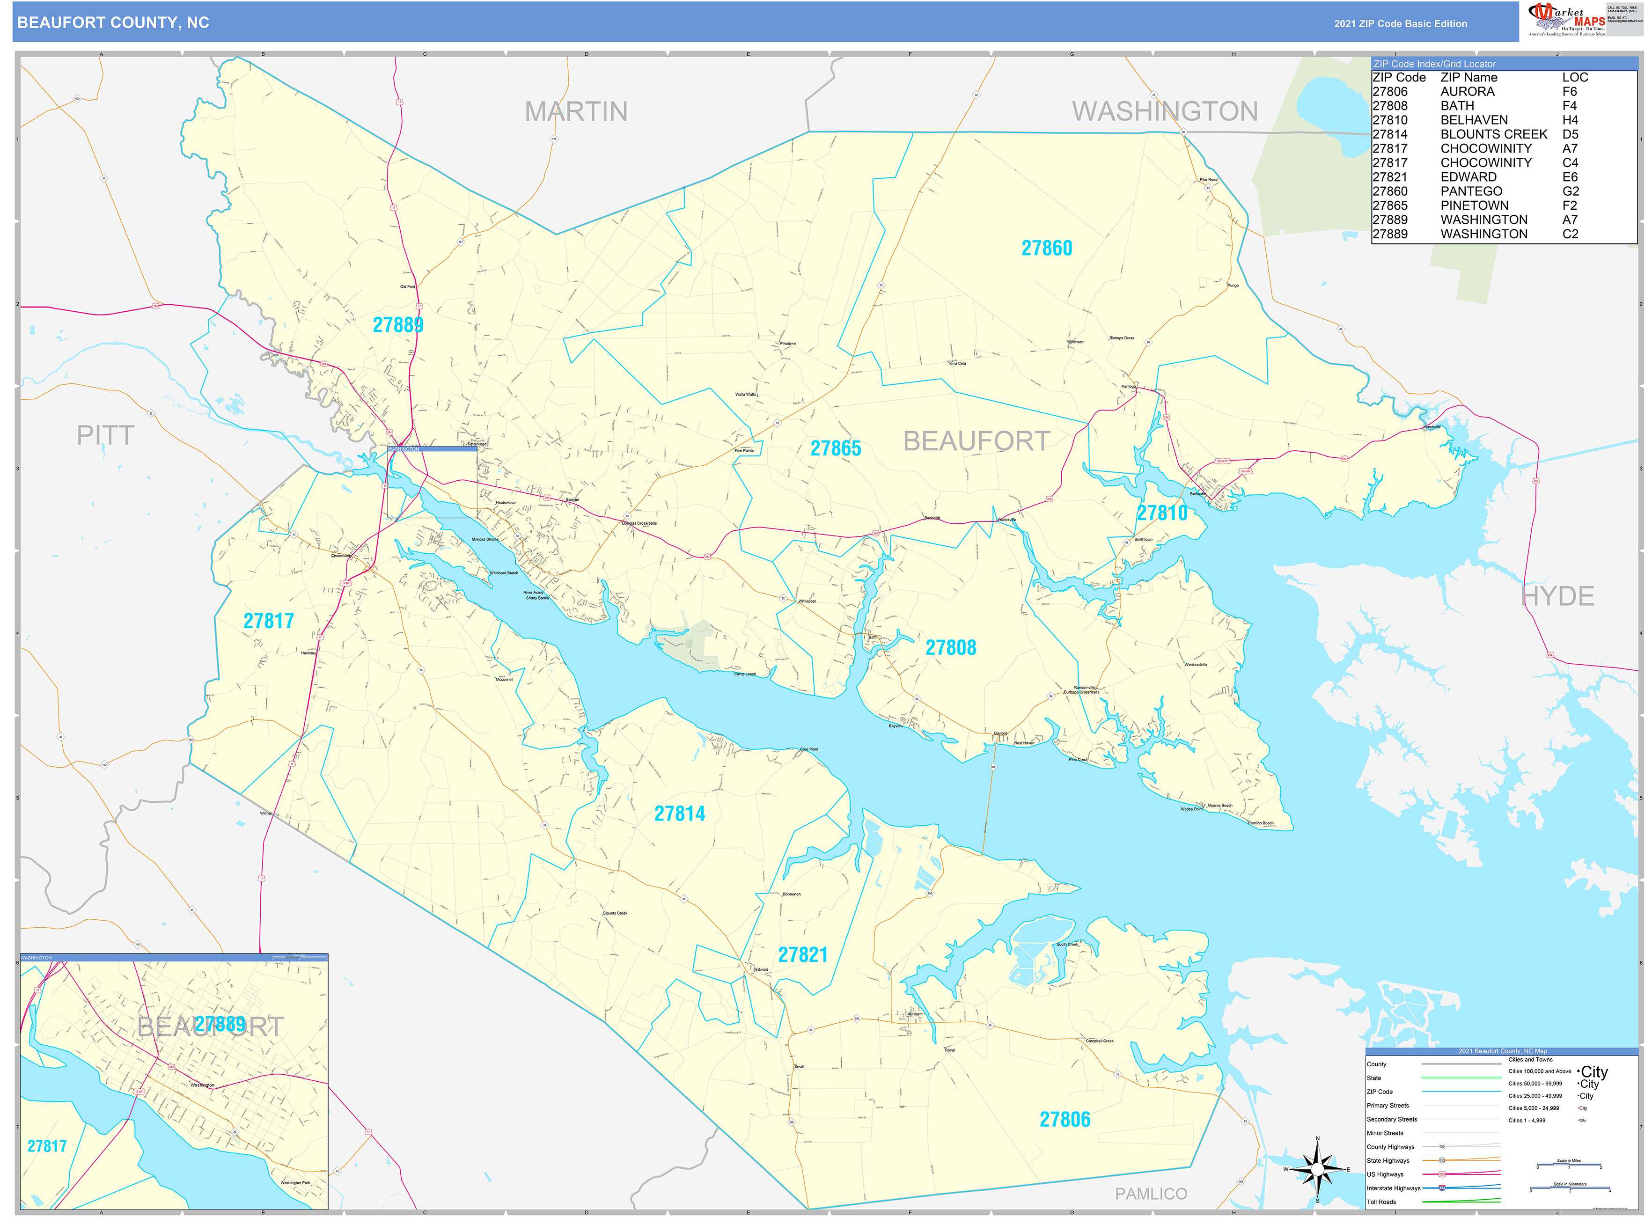Click the 27817 label in Washington inset
Image resolution: width=1652 pixels, height=1217 pixels.
(47, 1146)
